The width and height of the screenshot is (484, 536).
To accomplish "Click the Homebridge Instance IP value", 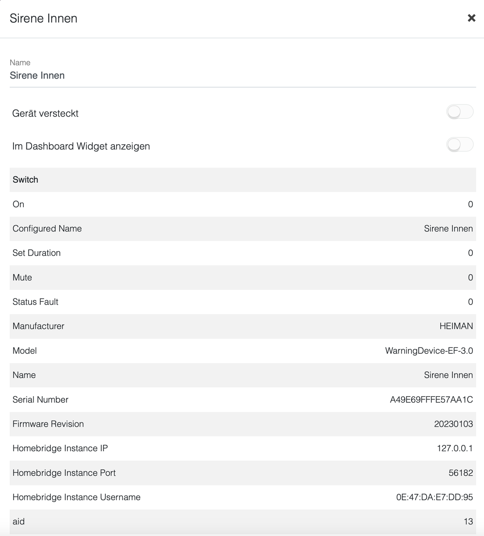I will point(455,448).
